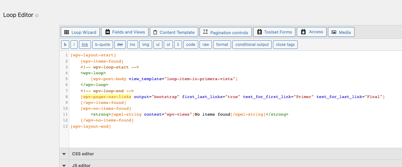Viewport: 402px width, 167px height.
Task: Click Loop Editor help icon
Action: tap(37, 15)
